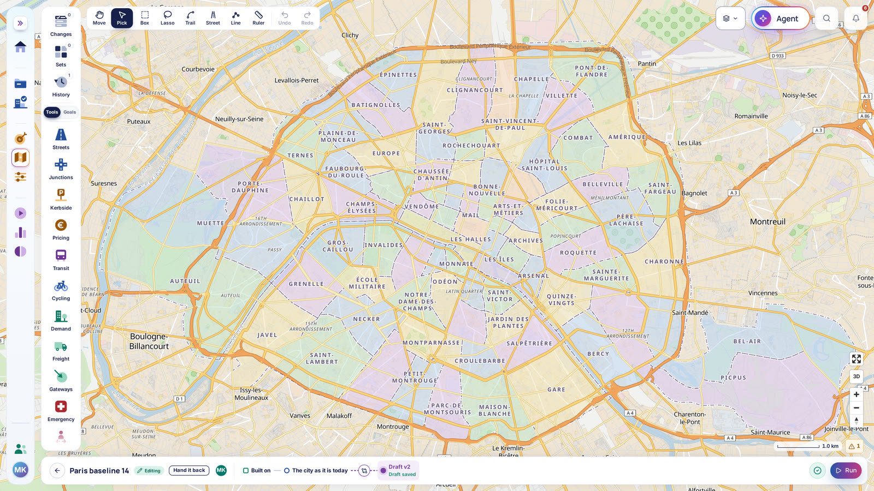Open the notifications bell
This screenshot has height=491, width=874.
coord(856,19)
